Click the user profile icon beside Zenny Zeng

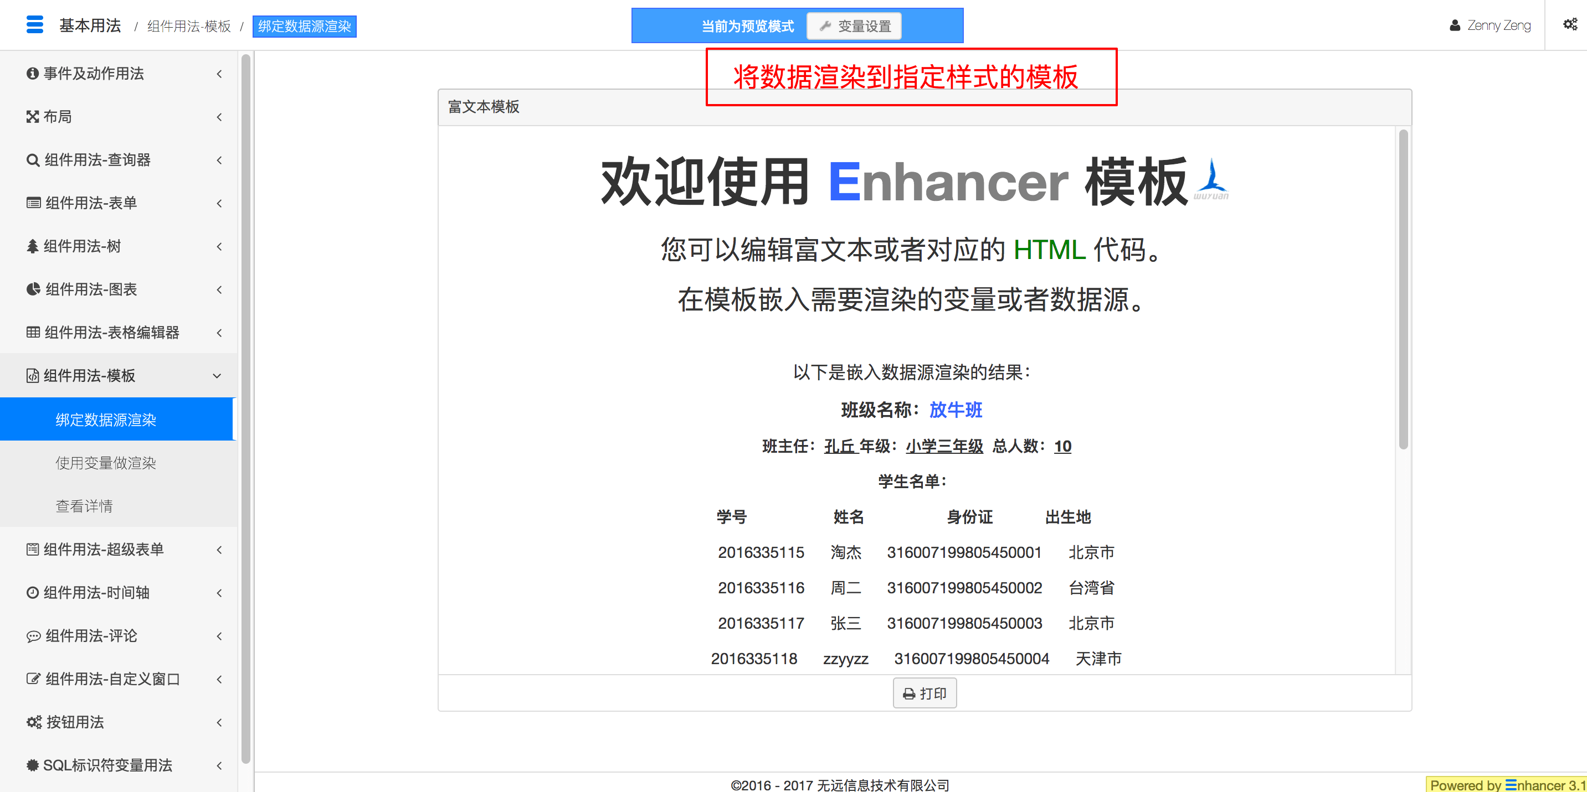(x=1455, y=26)
